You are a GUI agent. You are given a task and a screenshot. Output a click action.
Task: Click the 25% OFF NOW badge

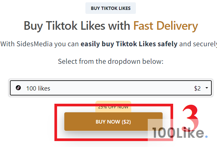[113, 107]
